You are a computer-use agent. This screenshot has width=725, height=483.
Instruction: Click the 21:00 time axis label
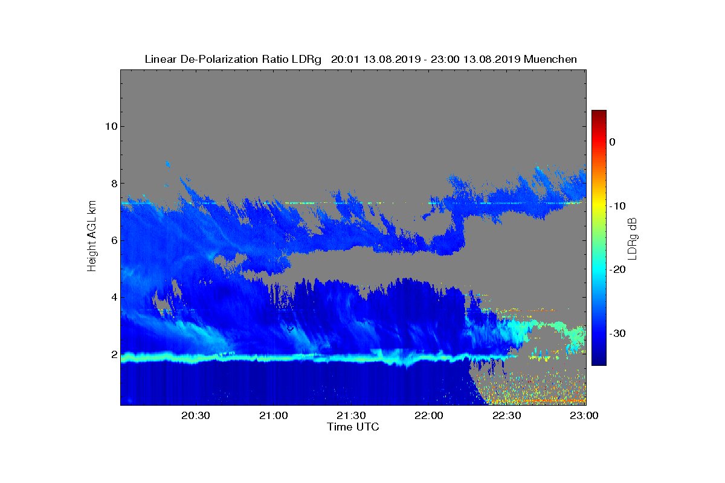274,415
